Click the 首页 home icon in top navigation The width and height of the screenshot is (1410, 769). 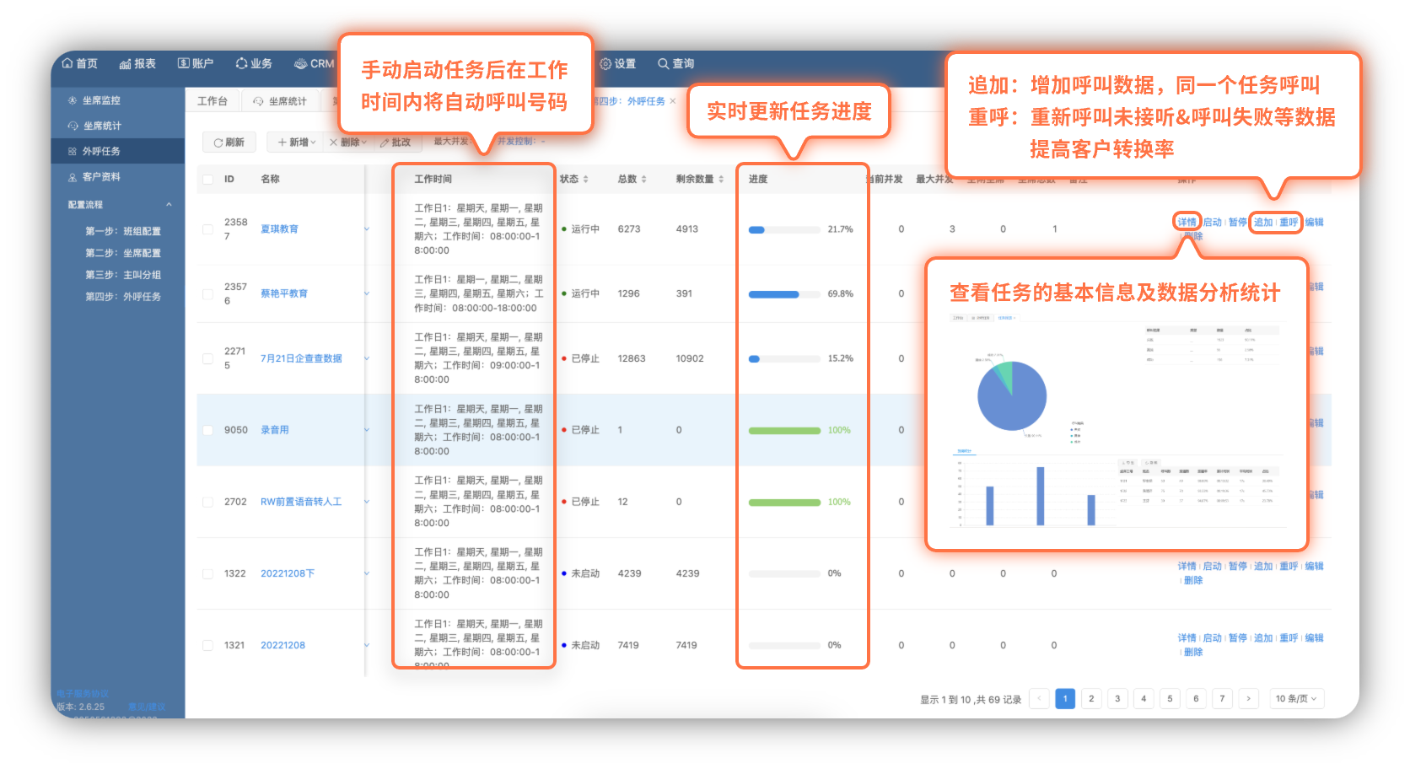67,64
